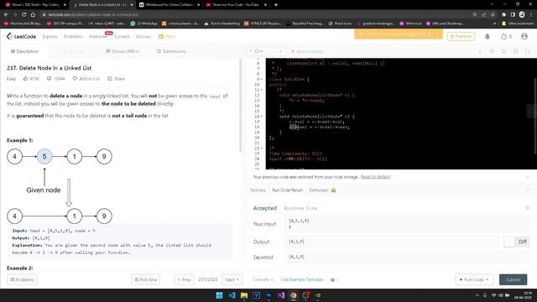Viewport: 537px width, 302px height.
Task: Open the Debugger tab
Action: coord(319,190)
